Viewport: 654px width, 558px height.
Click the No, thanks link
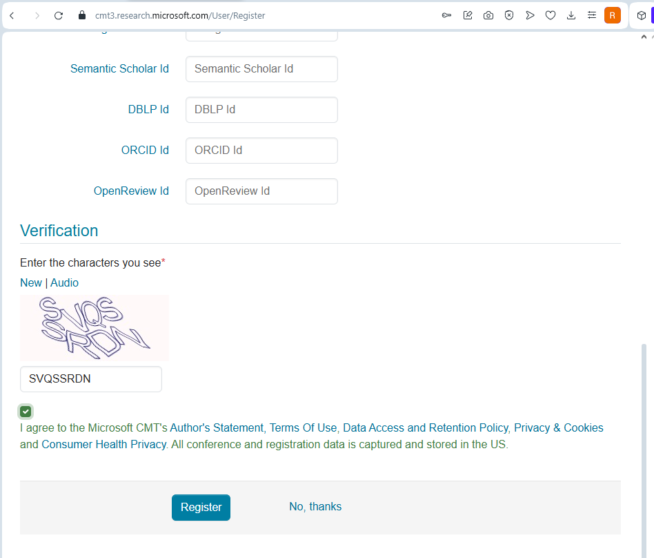[315, 507]
